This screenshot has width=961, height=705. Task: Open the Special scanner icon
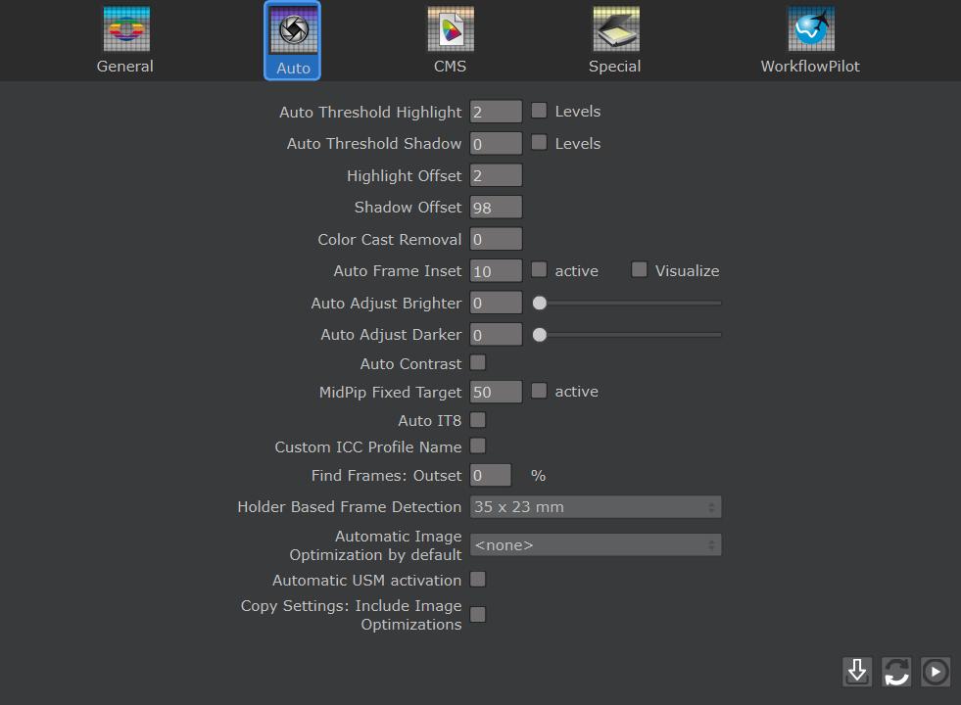[615, 30]
